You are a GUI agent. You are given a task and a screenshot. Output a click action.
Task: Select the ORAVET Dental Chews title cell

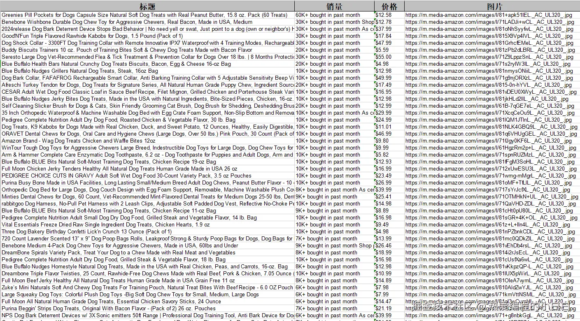click(147, 134)
